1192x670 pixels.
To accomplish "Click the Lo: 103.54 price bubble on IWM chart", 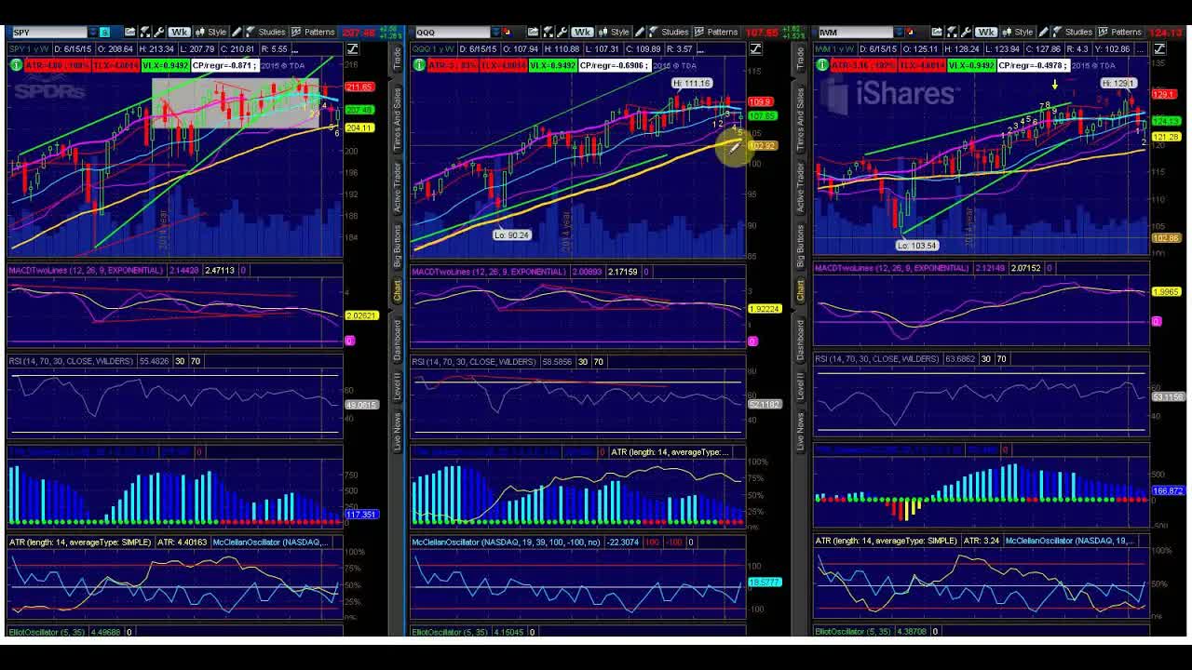I will 917,246.
